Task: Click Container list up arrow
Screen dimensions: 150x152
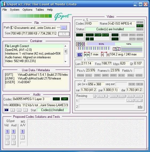Action: (x=65, y=46)
